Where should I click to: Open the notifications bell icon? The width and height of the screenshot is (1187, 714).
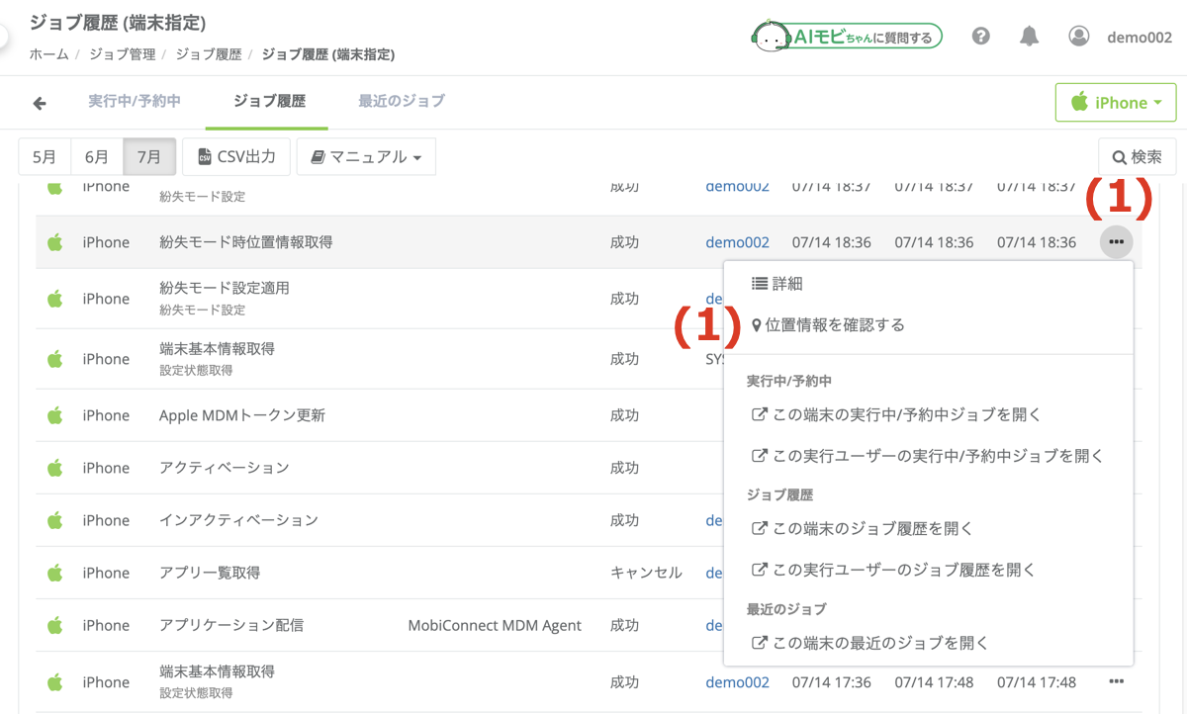tap(1030, 37)
